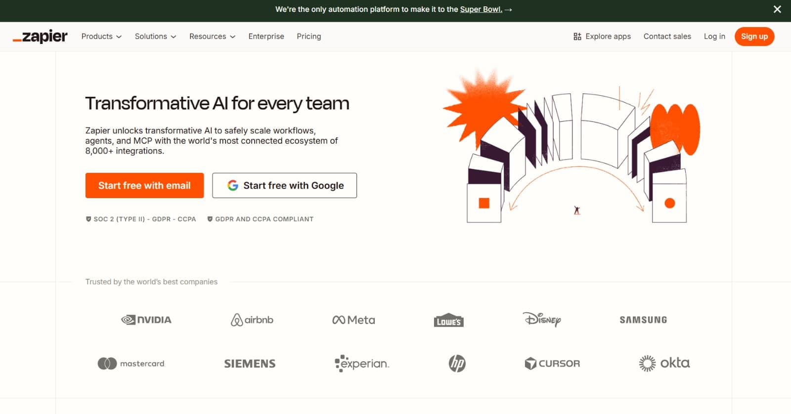This screenshot has width=791, height=414.
Task: Click the Siemens logo
Action: coord(250,364)
